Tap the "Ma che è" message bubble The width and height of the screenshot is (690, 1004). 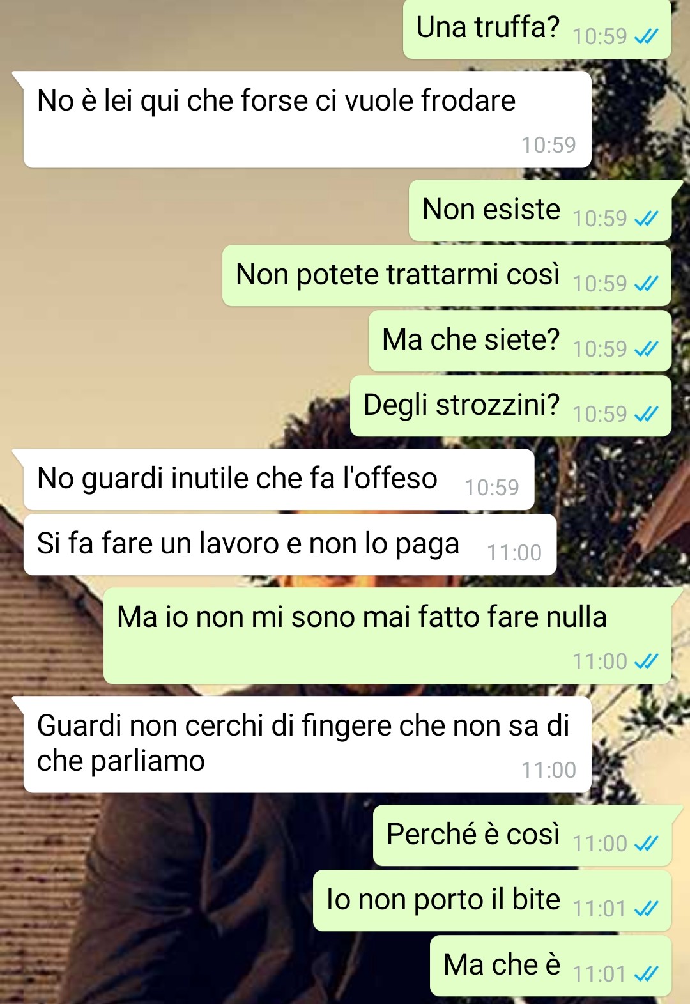point(551,966)
